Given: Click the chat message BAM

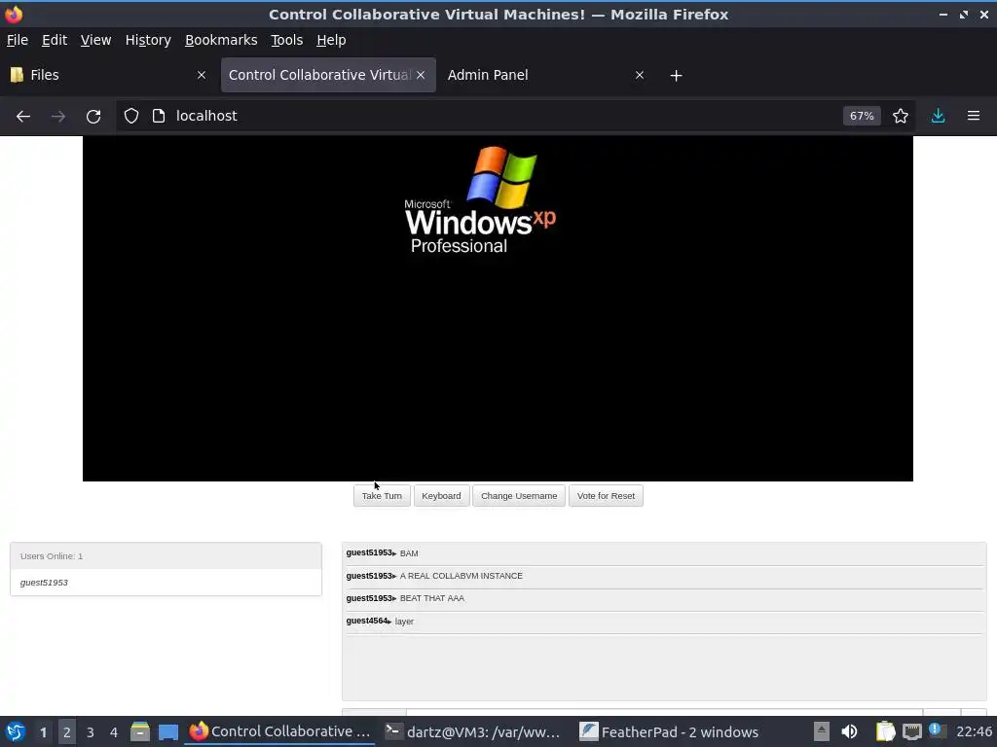Looking at the screenshot, I should 409,553.
